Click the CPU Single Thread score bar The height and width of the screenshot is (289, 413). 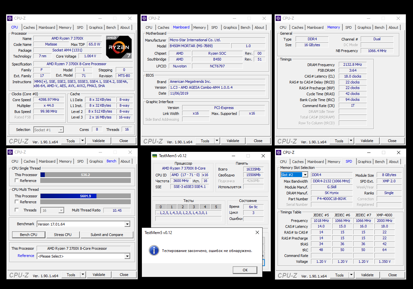click(x=85, y=175)
